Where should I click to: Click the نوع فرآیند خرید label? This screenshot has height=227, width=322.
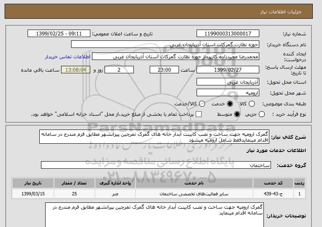click(x=289, y=114)
